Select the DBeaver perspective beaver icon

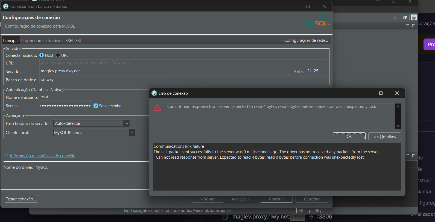(414, 17)
